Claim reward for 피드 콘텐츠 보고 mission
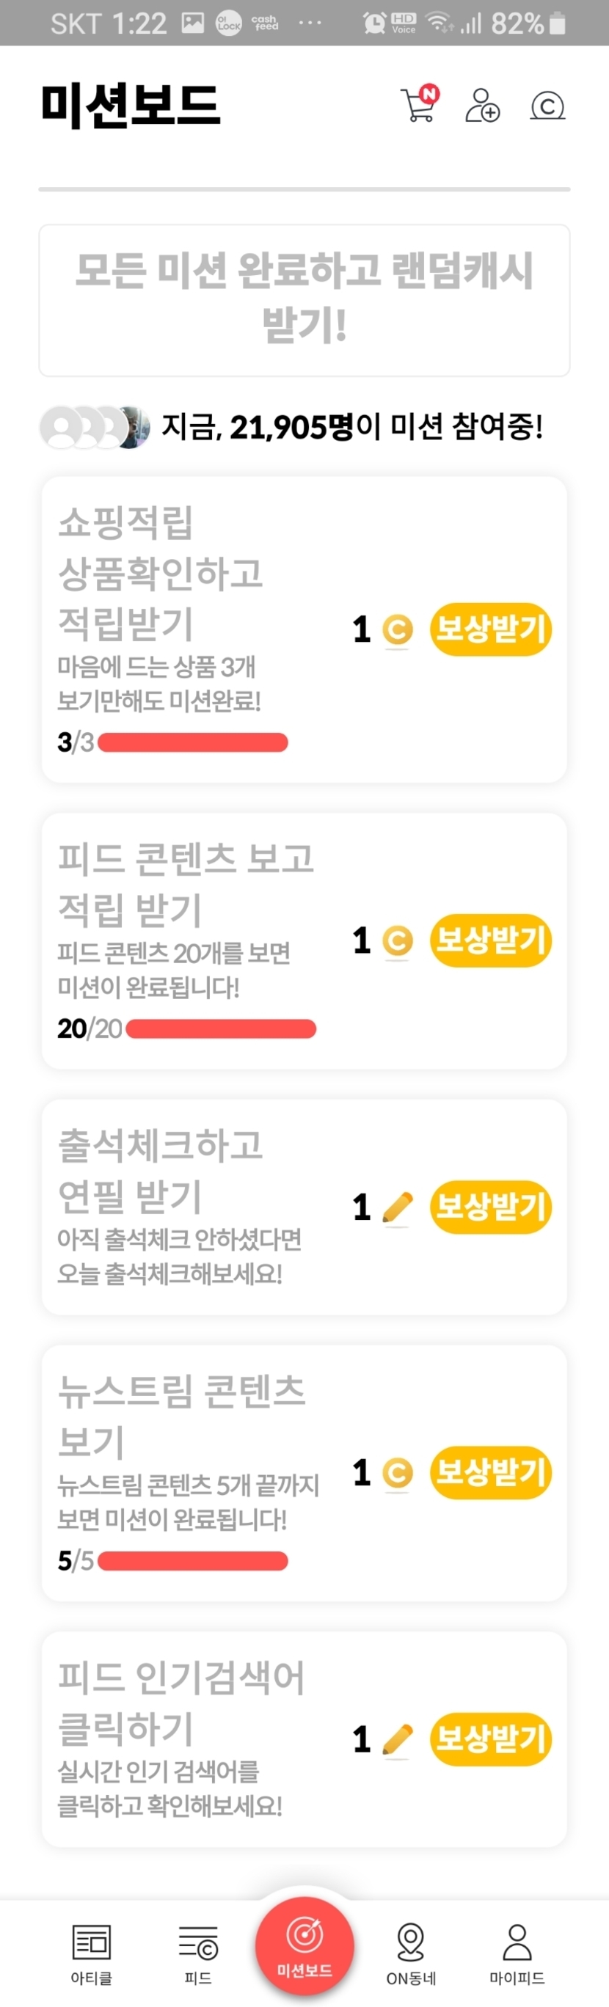The height and width of the screenshot is (2007, 609). pyautogui.click(x=490, y=940)
